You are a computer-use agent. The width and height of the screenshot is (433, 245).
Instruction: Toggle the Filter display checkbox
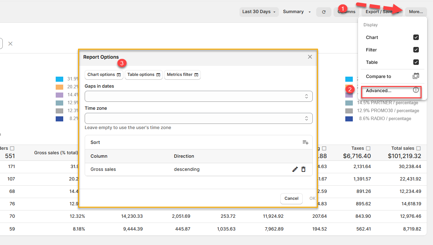click(x=416, y=50)
